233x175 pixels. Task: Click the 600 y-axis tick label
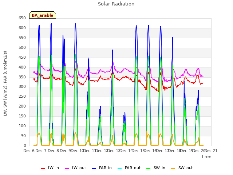(22, 28)
